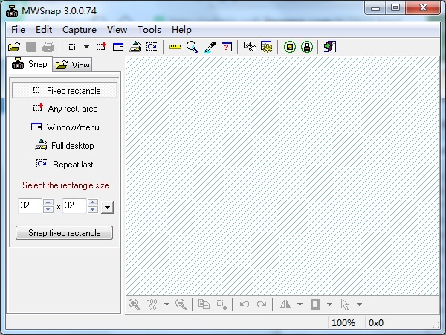
Task: Click the grayed Save toolbar icon
Action: click(31, 47)
